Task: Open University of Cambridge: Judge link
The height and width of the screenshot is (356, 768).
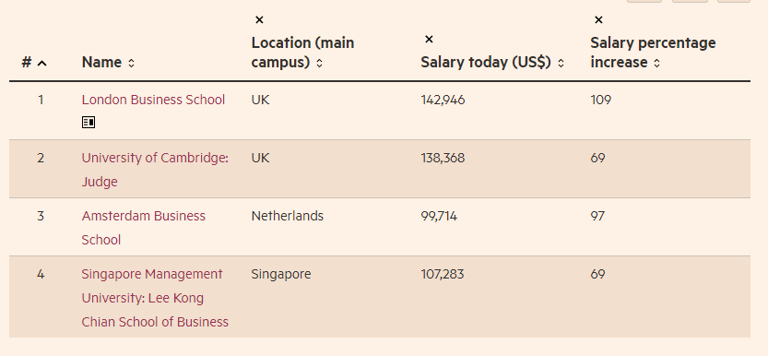Action: (x=155, y=170)
